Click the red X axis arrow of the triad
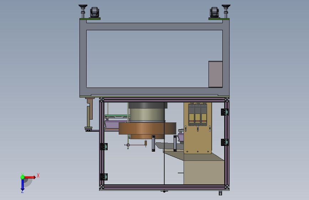 30,177
